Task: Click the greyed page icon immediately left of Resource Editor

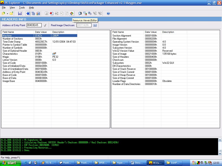Action: tap(67, 14)
